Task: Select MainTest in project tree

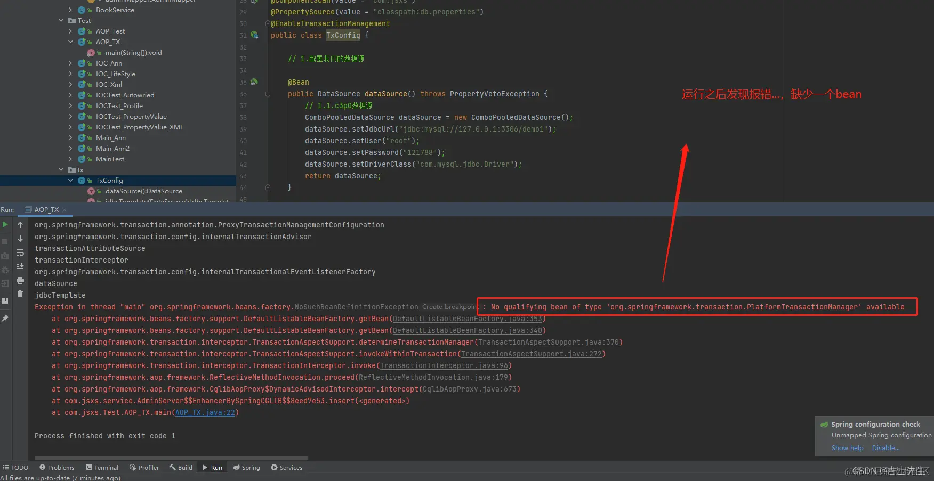Action: (110, 159)
